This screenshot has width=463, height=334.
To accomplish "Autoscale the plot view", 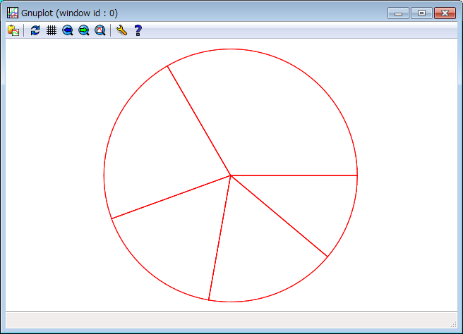I will (100, 30).
